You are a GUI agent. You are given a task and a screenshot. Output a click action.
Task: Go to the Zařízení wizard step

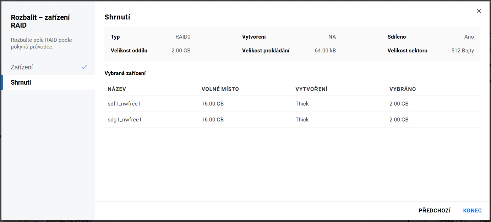point(22,67)
